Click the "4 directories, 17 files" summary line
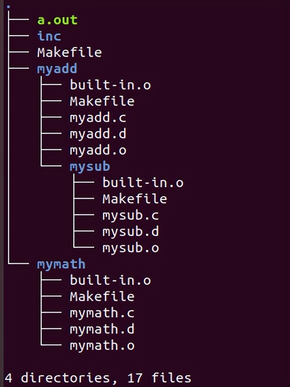The width and height of the screenshot is (290, 387). (x=98, y=377)
